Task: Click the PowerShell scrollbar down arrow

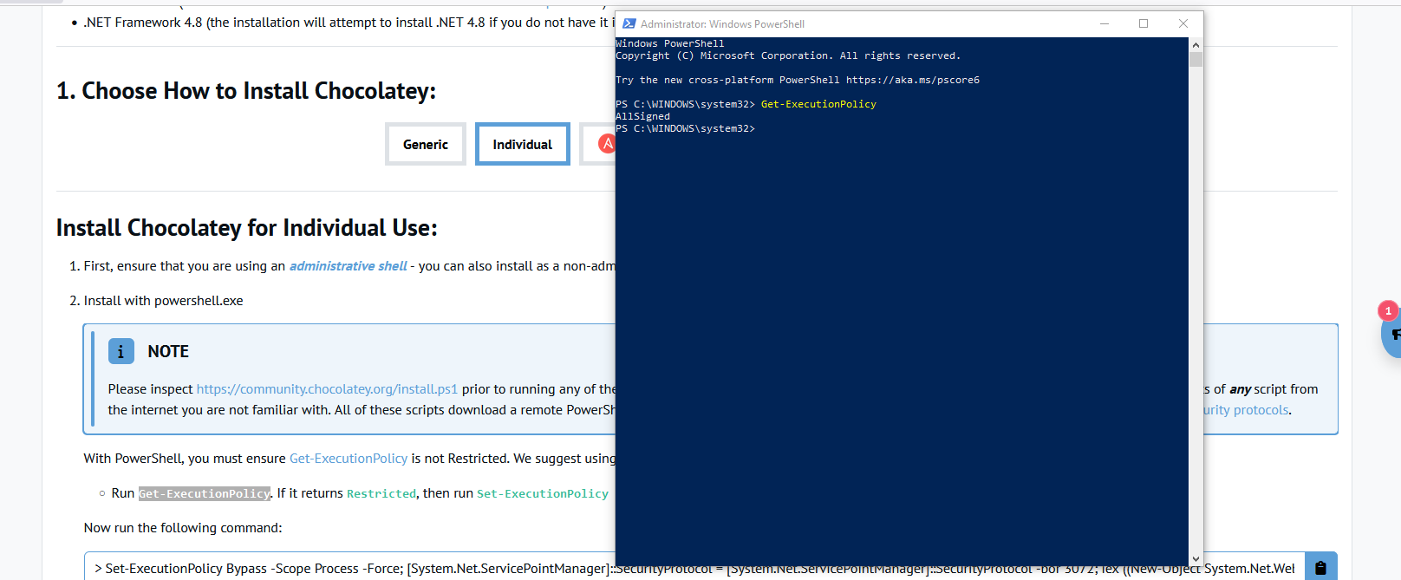Action: point(1196,559)
